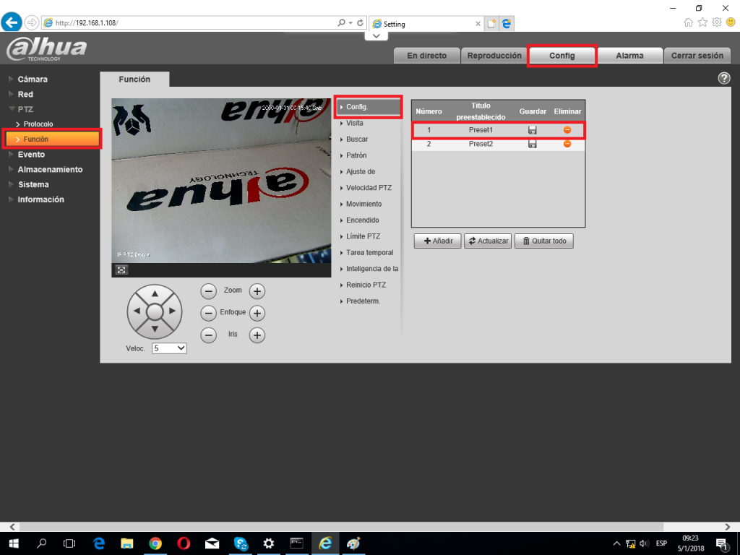Open Opera from the taskbar
740x555 pixels.
[x=184, y=543]
